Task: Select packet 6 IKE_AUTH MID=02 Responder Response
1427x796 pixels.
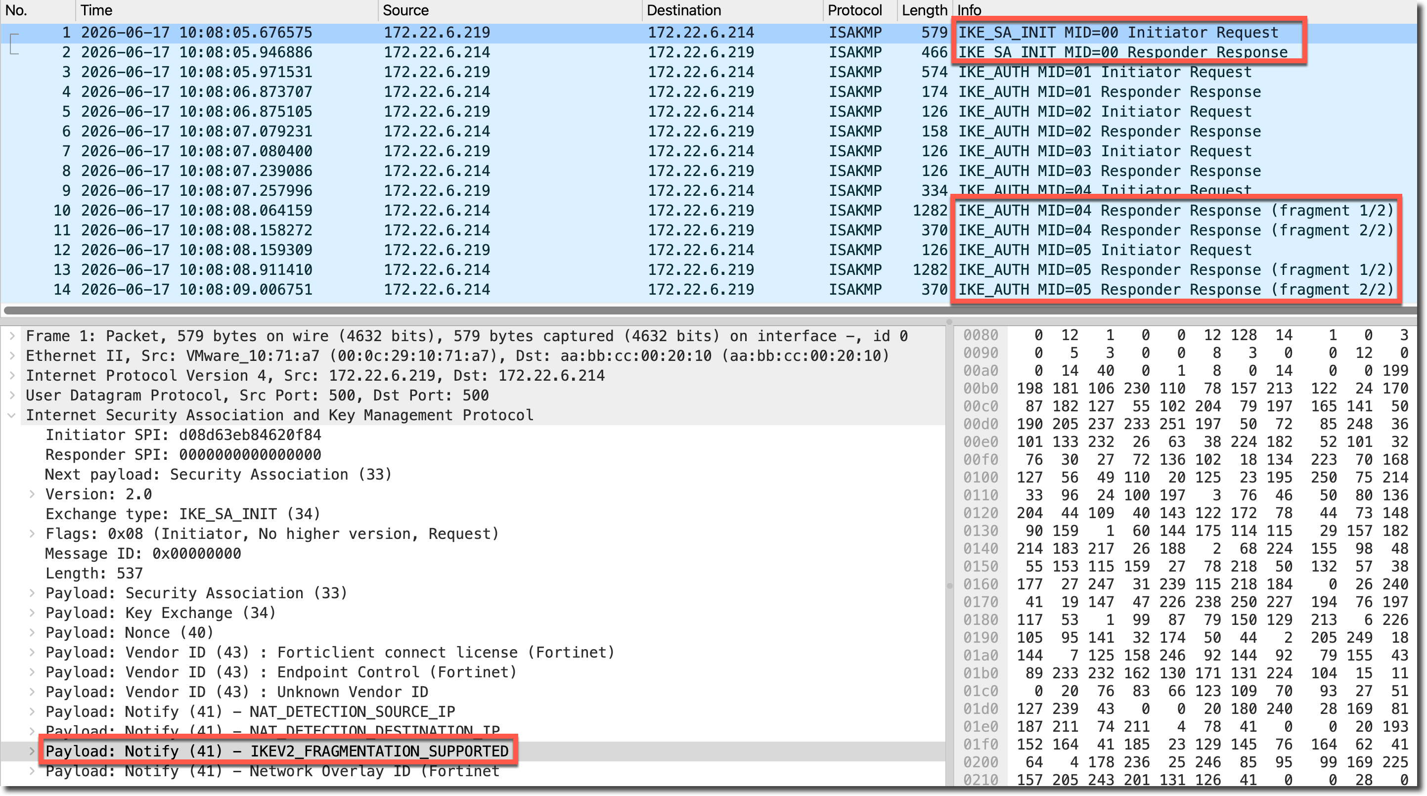Action: [x=709, y=132]
